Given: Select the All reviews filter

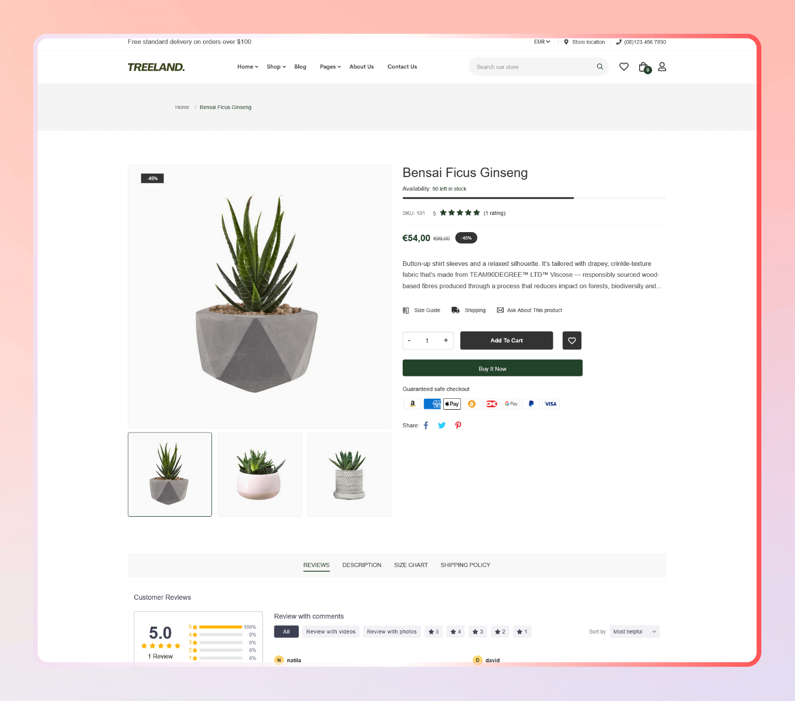Looking at the screenshot, I should (x=286, y=632).
